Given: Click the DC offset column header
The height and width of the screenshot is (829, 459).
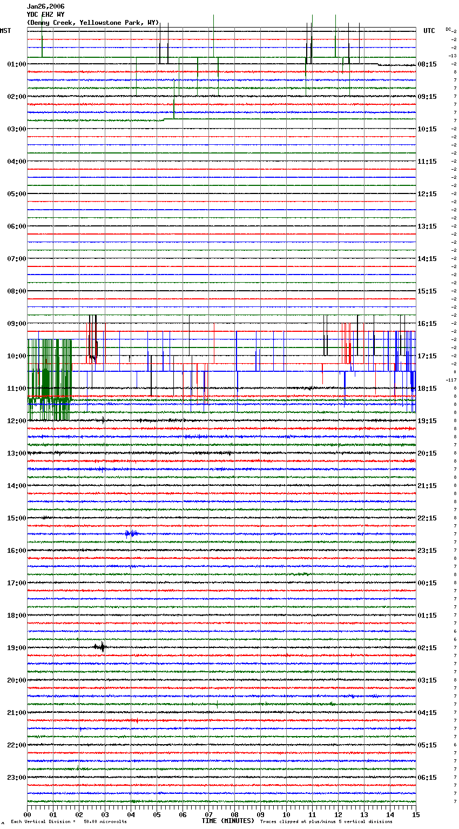Looking at the screenshot, I should 448,29.
